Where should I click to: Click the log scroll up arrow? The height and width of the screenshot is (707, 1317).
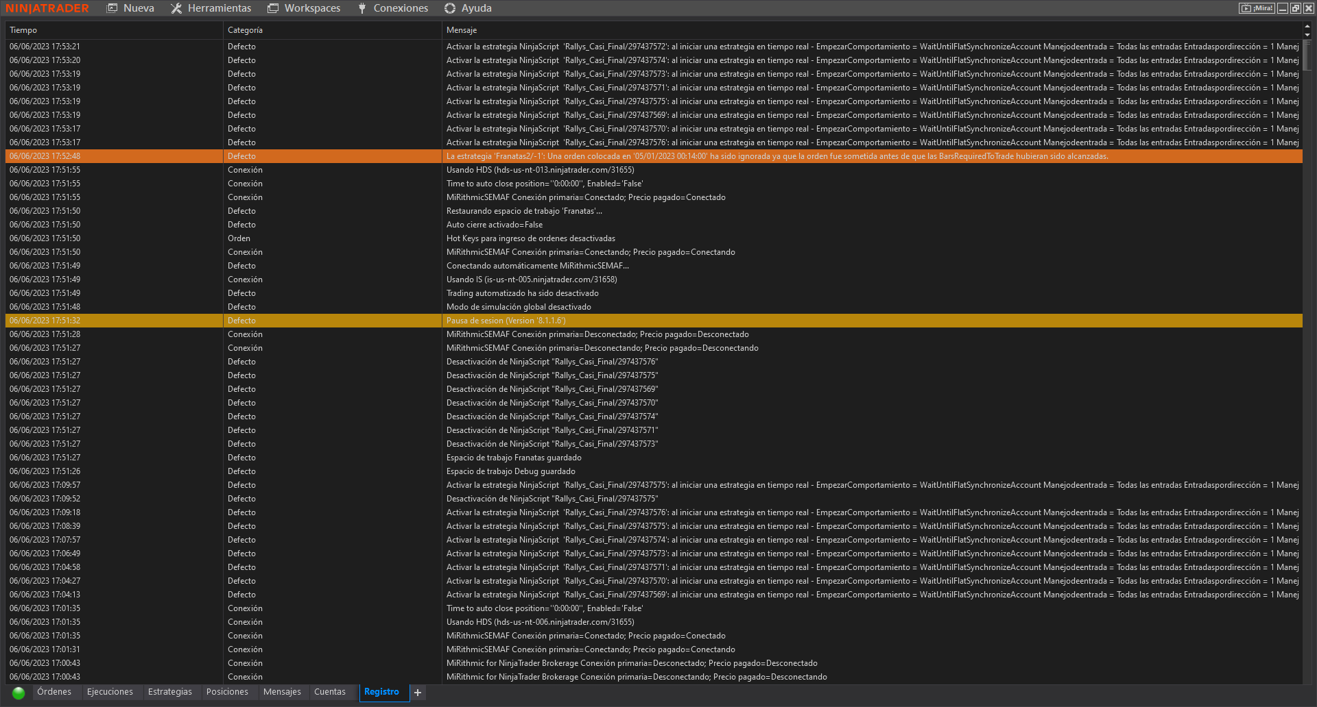click(x=1307, y=26)
